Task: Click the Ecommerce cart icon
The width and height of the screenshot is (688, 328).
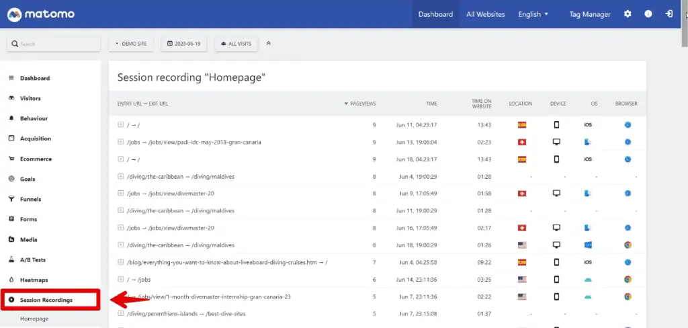Action: (x=11, y=159)
